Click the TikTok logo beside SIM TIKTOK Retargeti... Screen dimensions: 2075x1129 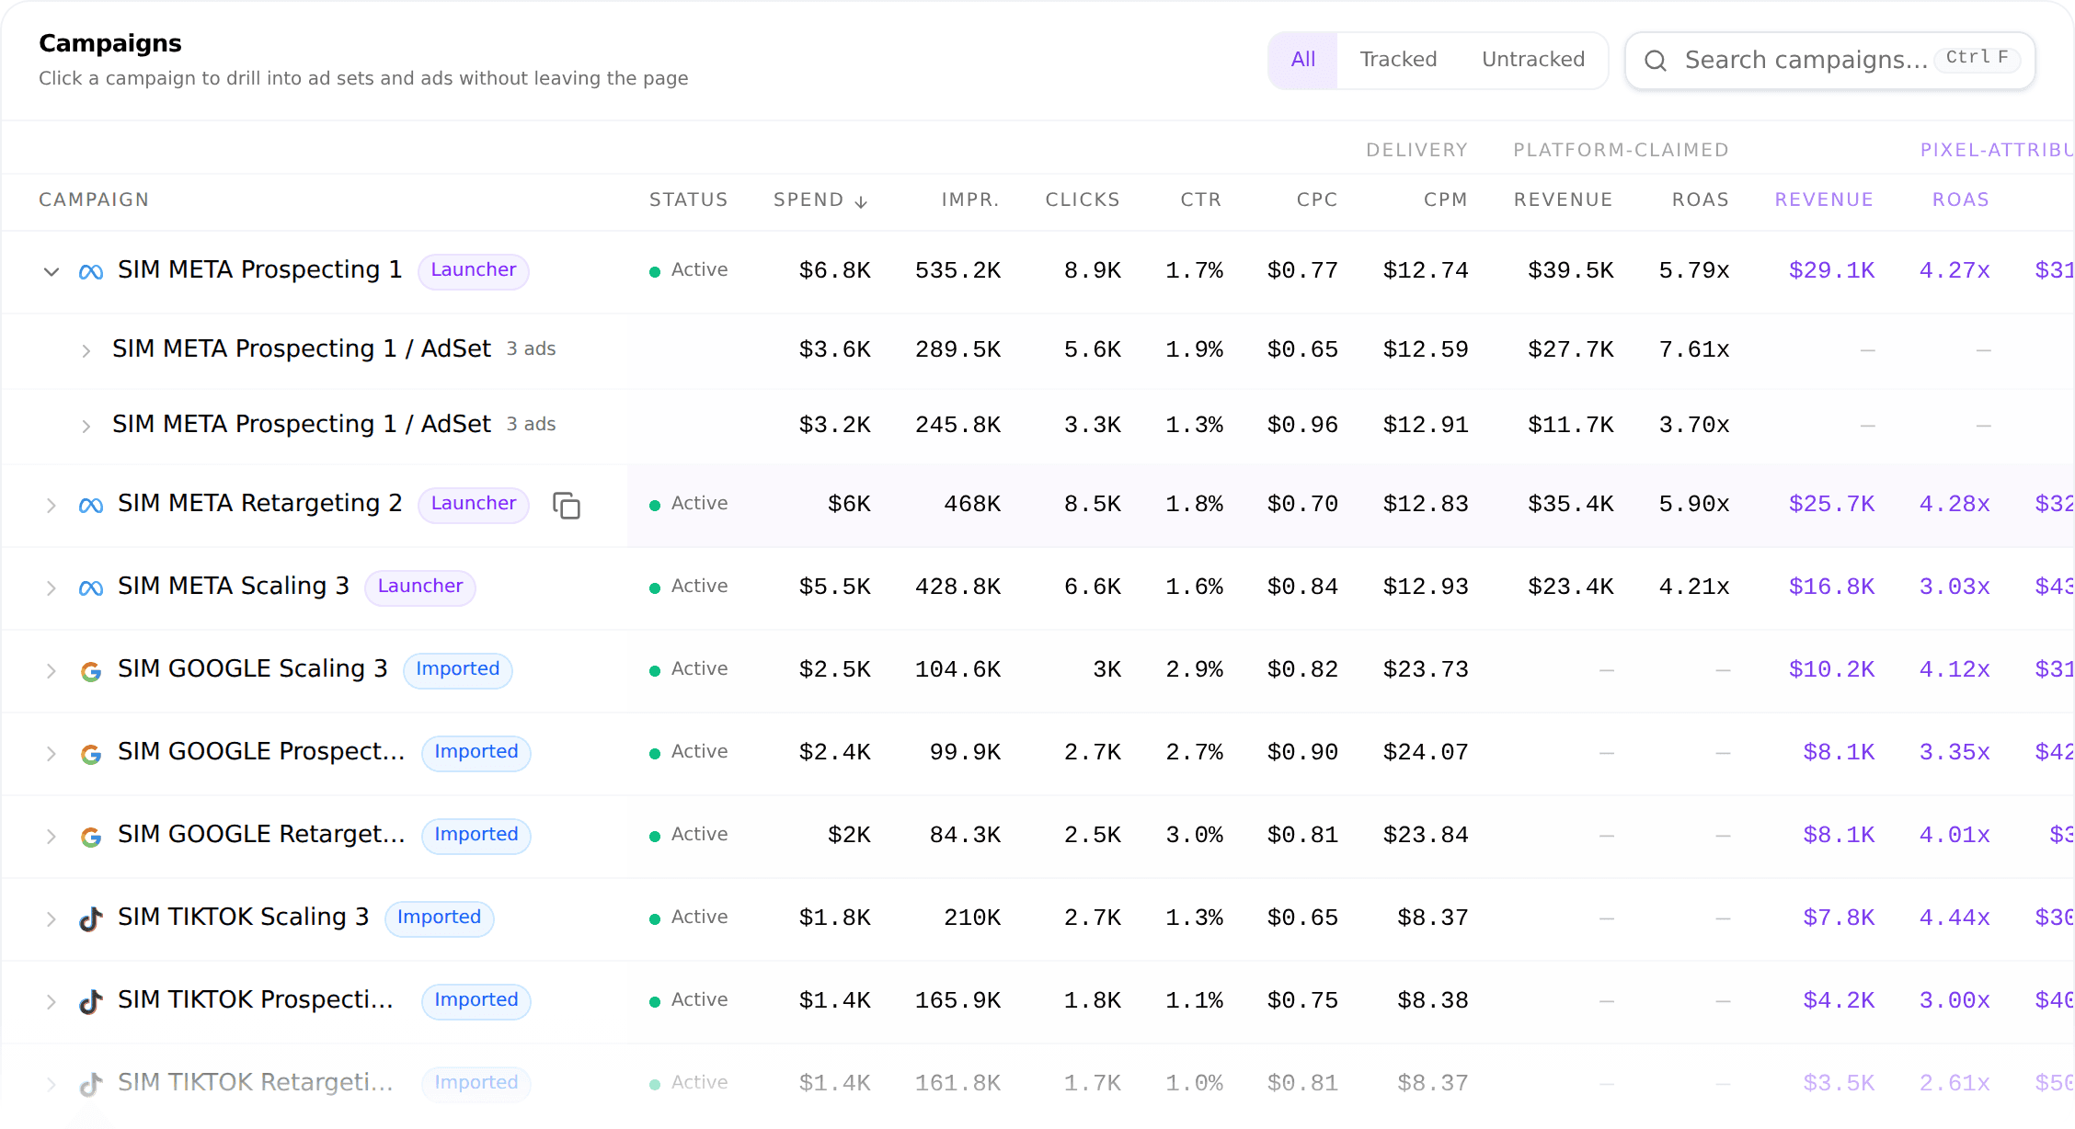pyautogui.click(x=90, y=1084)
